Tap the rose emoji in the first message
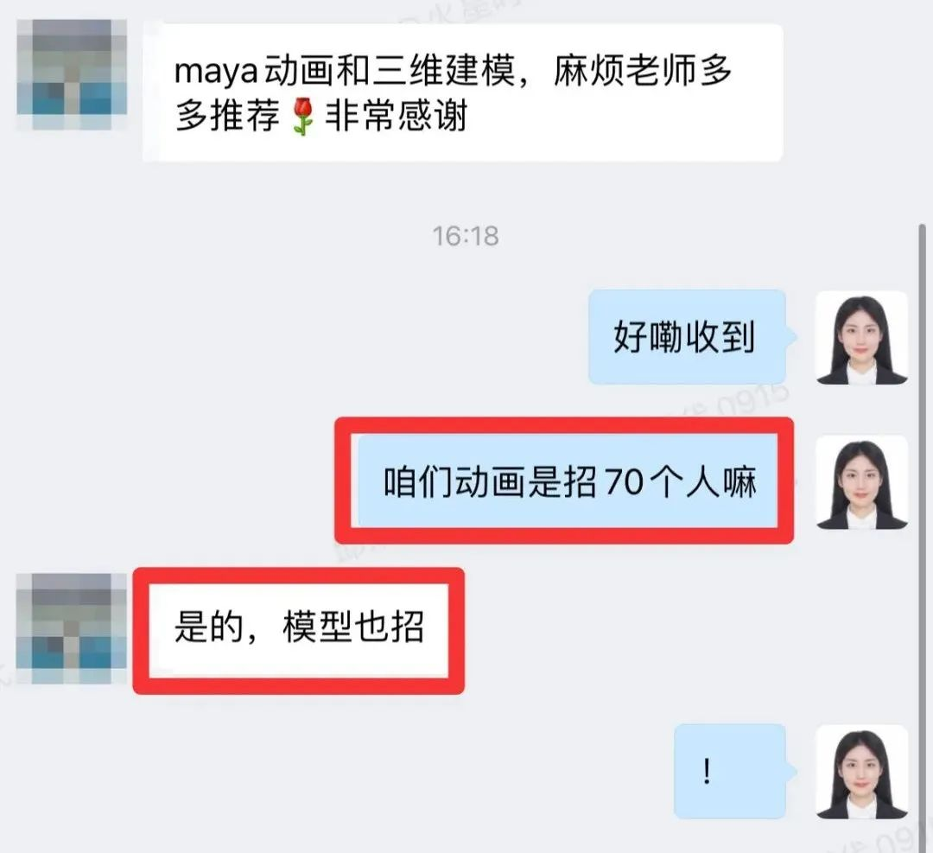The image size is (933, 853). coord(303,116)
